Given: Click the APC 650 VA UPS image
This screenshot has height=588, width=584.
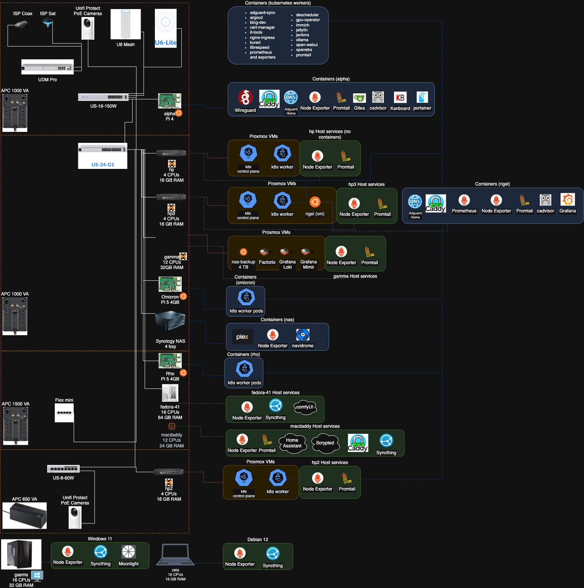Looking at the screenshot, I should [x=25, y=515].
